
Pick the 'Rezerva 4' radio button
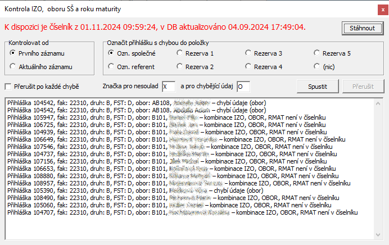tap(248, 67)
